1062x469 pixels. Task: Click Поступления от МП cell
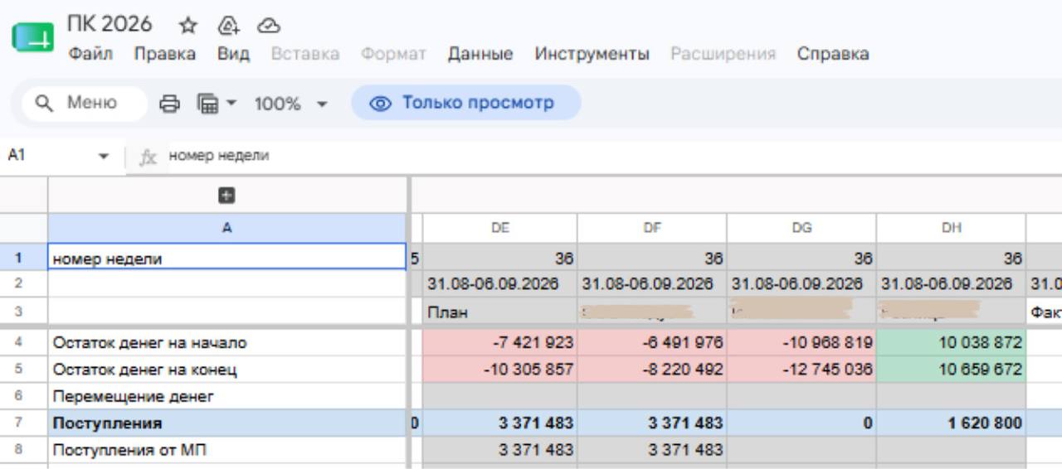pos(227,450)
